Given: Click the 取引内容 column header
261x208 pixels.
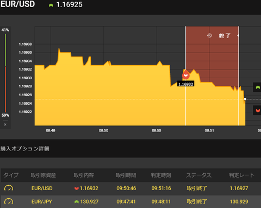Looking at the screenshot, I should tap(84, 175).
